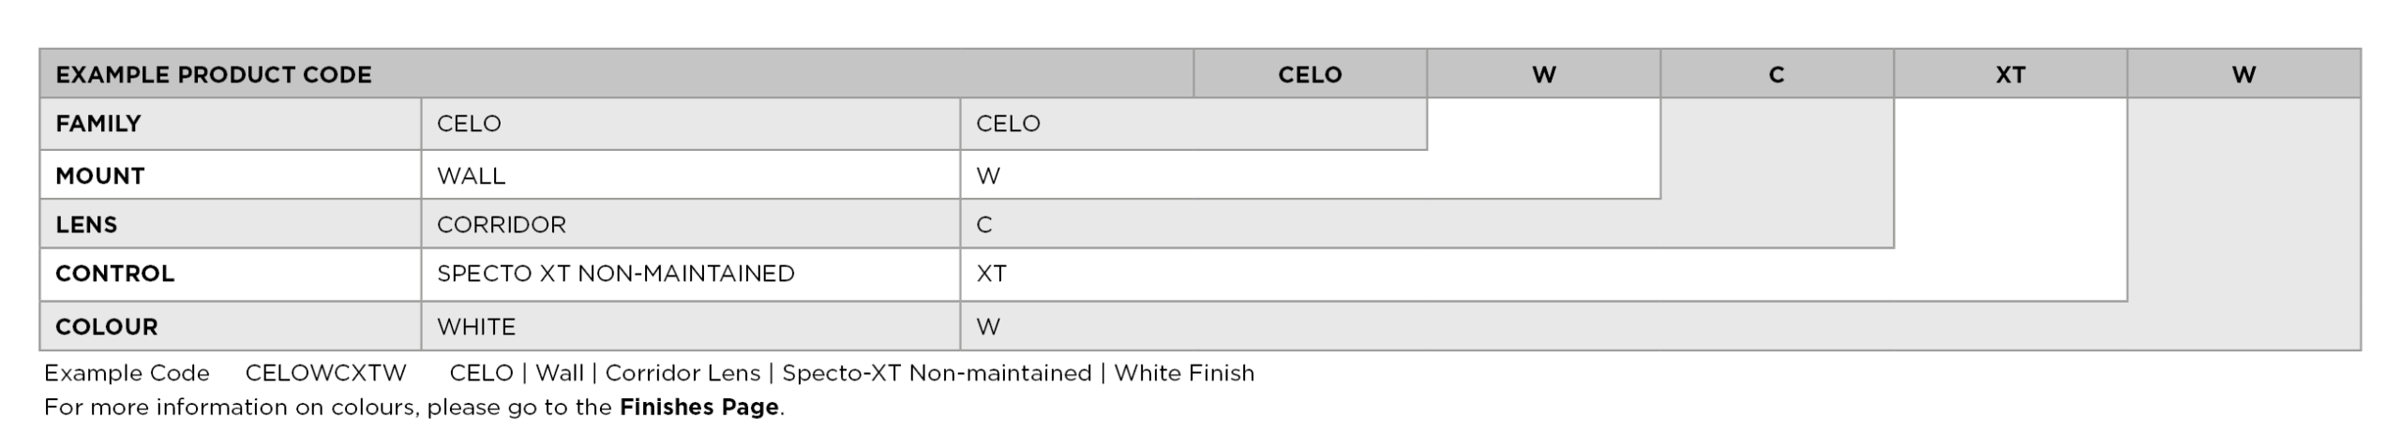Select the WALL cell in the MOUNT row
The height and width of the screenshot is (448, 2400).
(x=471, y=176)
